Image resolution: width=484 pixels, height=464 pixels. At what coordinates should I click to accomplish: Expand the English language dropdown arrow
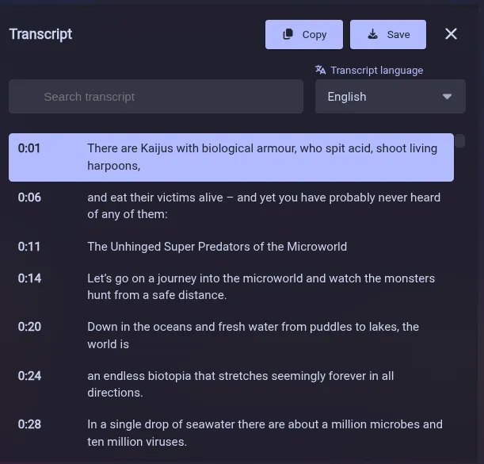(447, 97)
